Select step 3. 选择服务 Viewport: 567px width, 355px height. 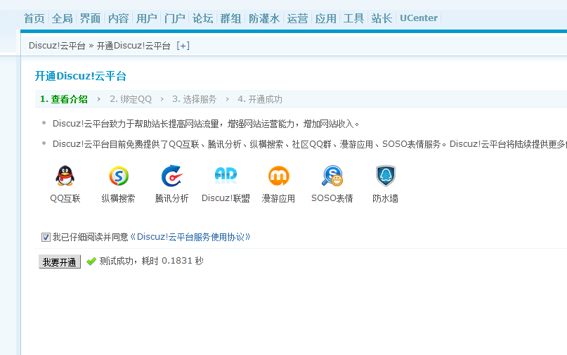pos(194,99)
